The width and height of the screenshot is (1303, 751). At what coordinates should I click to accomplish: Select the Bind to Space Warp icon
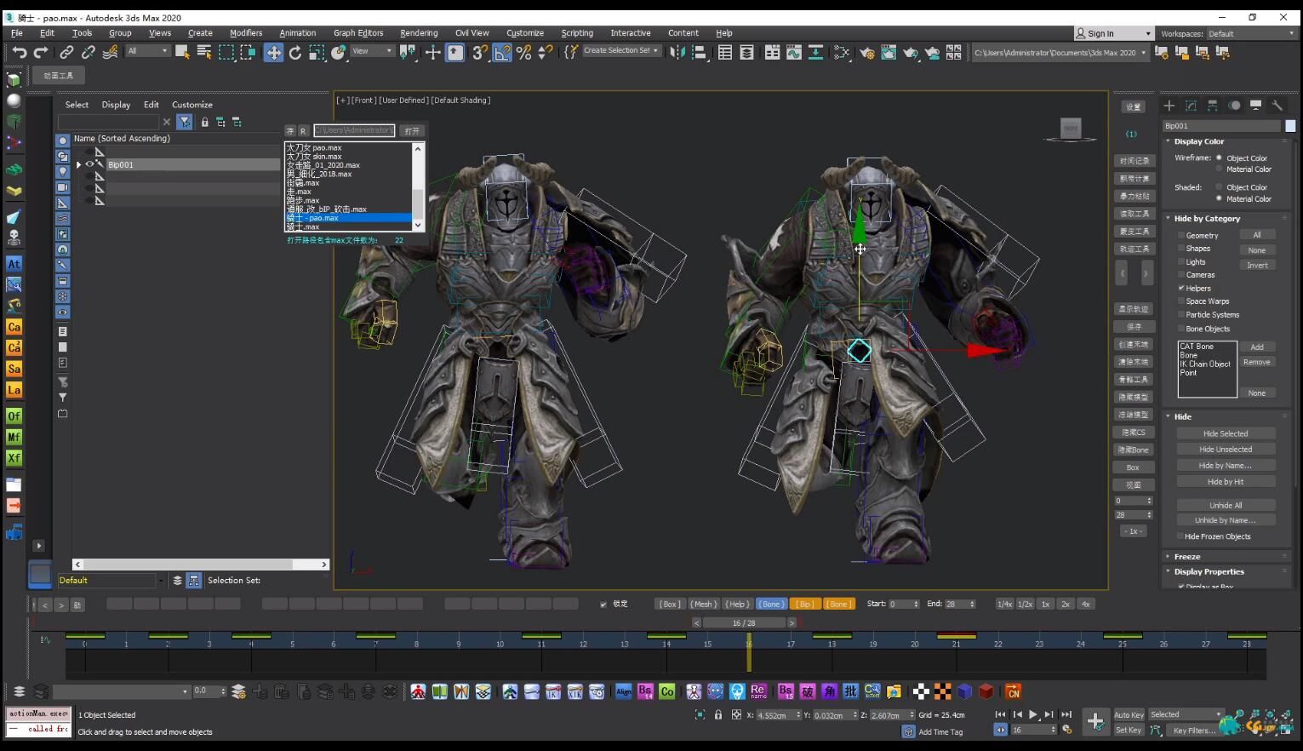coord(111,53)
